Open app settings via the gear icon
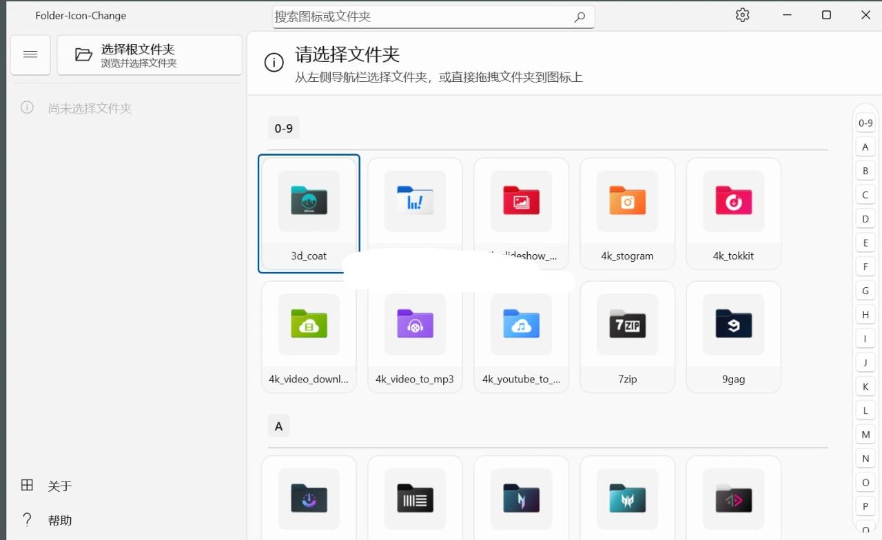 tap(742, 14)
